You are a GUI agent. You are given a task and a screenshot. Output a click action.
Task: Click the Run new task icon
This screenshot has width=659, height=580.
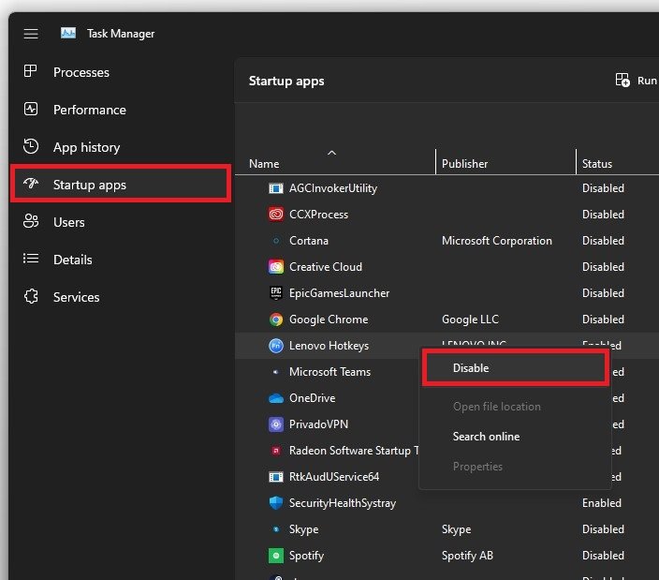pyautogui.click(x=622, y=81)
